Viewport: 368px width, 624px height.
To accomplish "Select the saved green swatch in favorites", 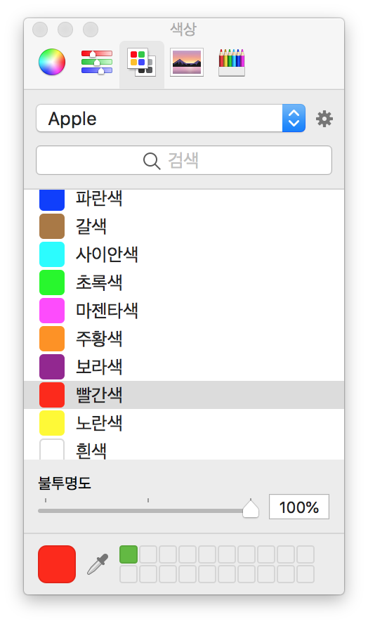I will coord(129,554).
